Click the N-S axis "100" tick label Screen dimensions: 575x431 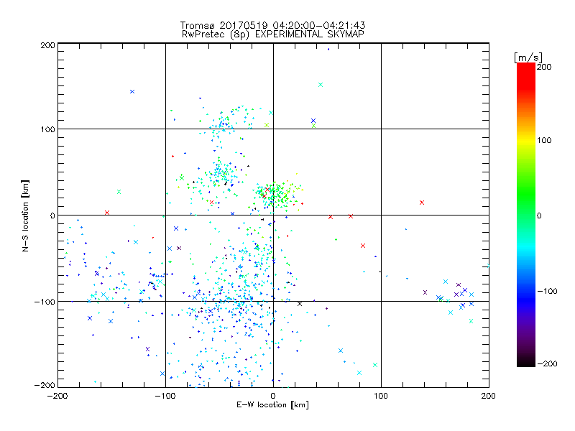click(47, 130)
